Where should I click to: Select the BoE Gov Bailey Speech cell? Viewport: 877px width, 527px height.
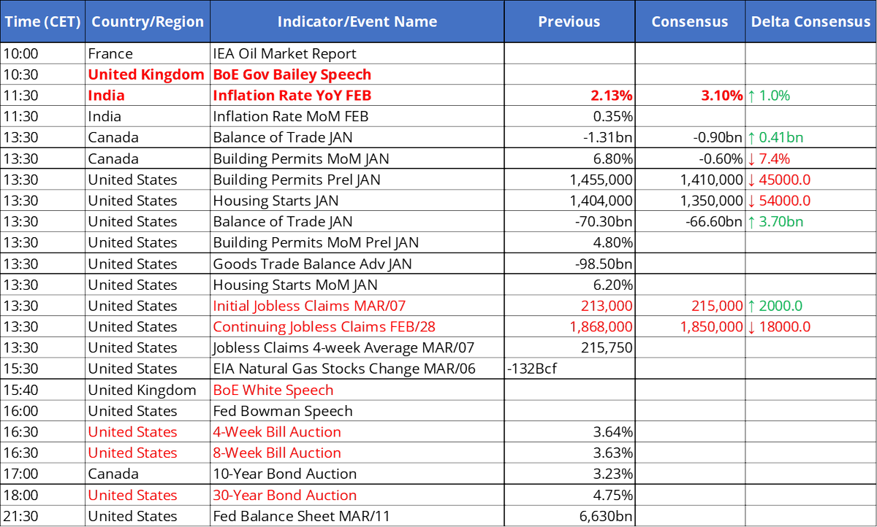click(x=357, y=74)
